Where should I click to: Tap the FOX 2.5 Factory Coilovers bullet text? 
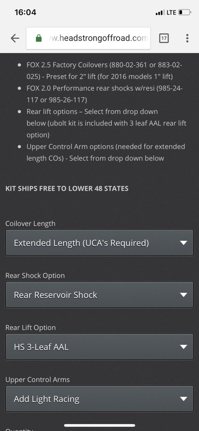(x=104, y=70)
